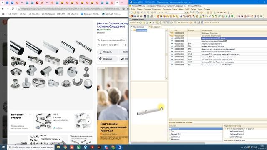Open the Отчеты menu in 1C
The width and height of the screenshot is (267, 150).
pos(174,9)
